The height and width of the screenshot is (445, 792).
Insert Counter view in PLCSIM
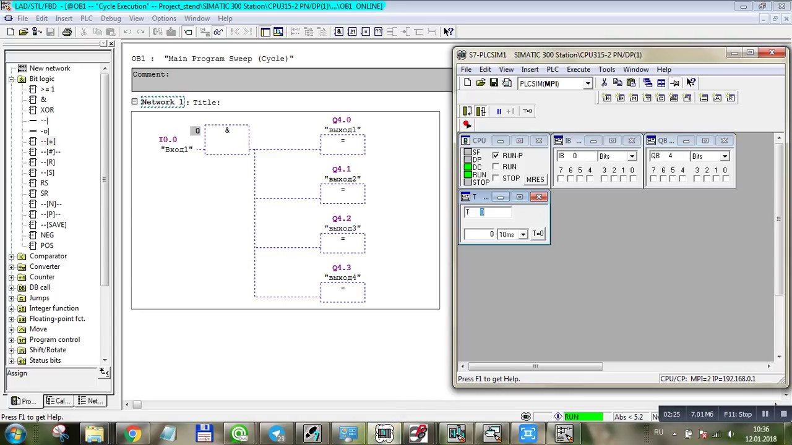[660, 98]
